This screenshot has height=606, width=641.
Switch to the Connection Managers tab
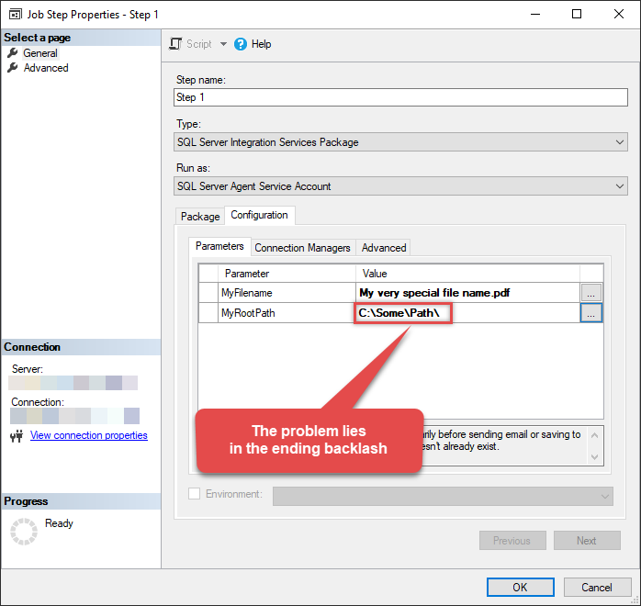tap(302, 248)
